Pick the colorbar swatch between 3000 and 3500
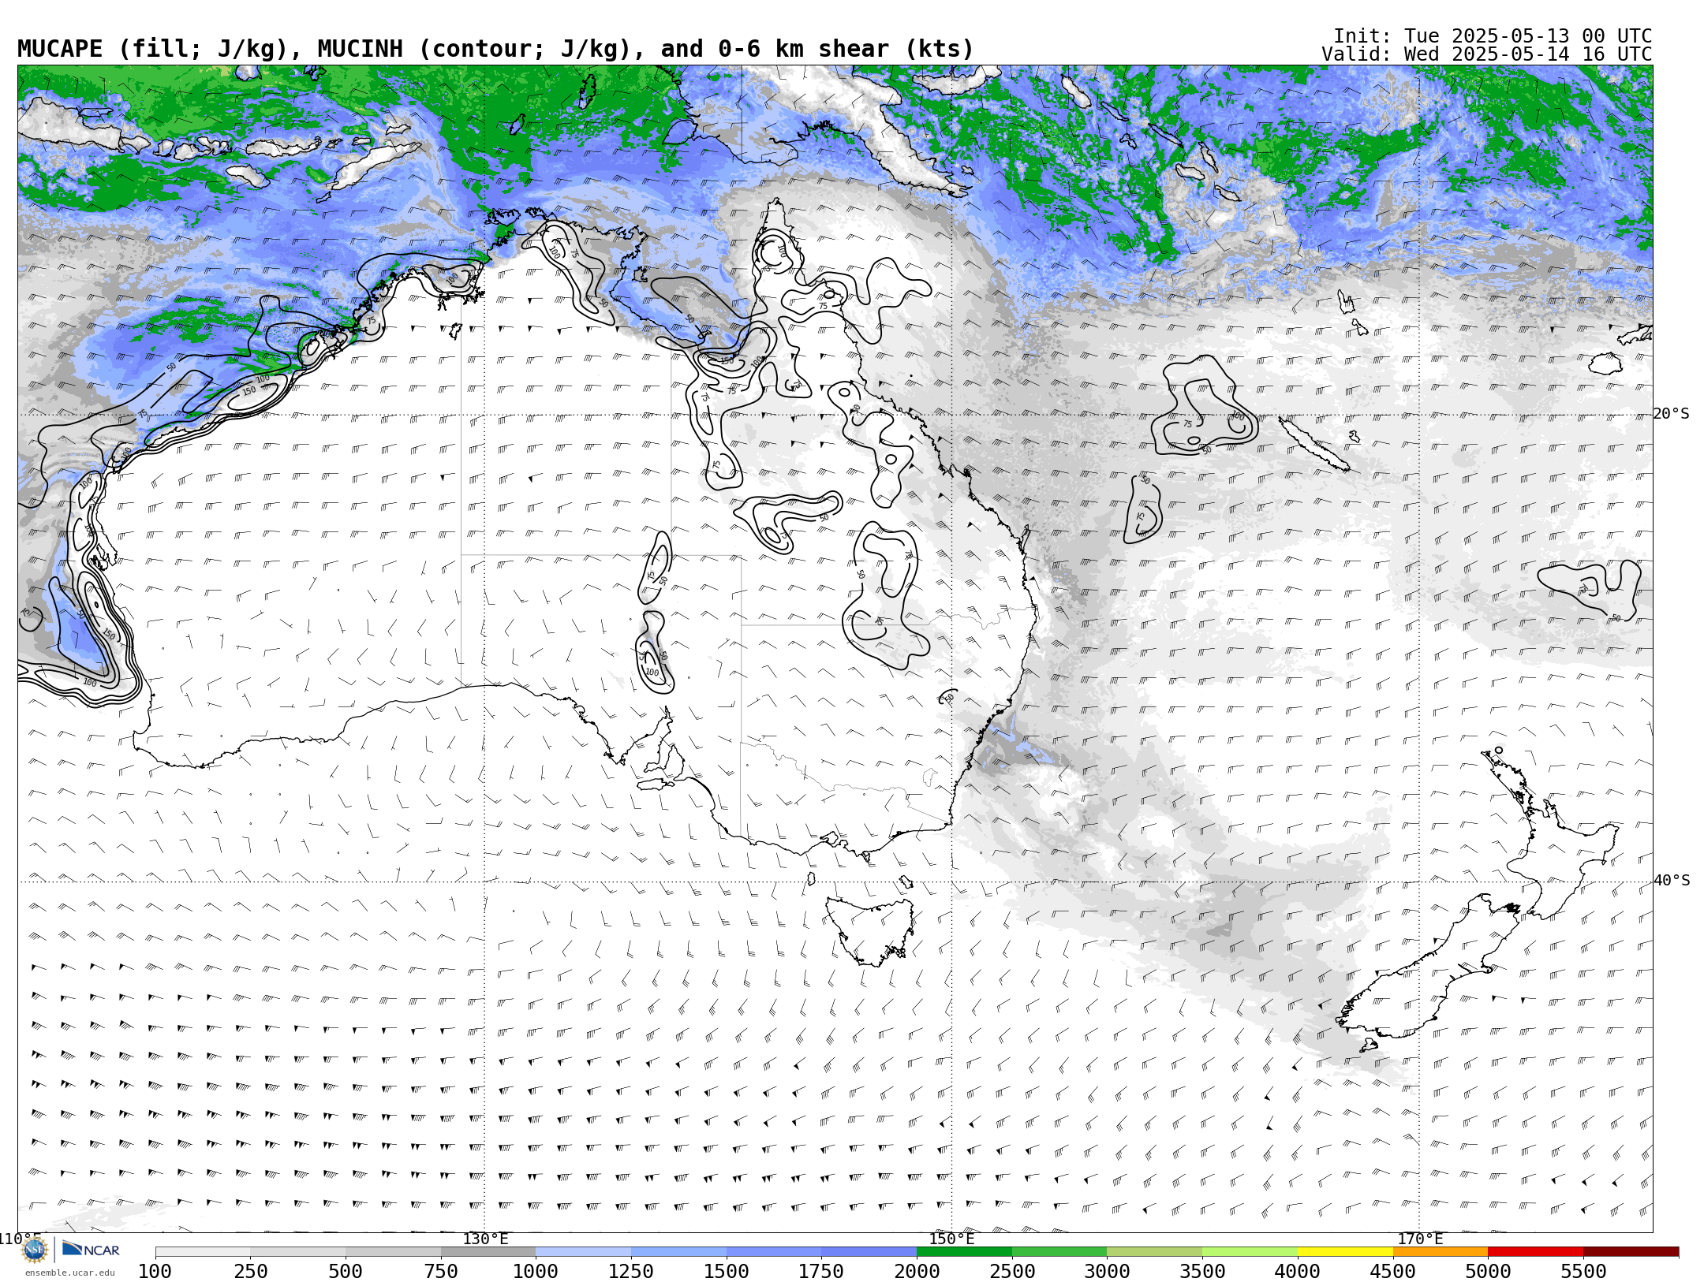Image resolution: width=1704 pixels, height=1282 pixels. point(1155,1252)
